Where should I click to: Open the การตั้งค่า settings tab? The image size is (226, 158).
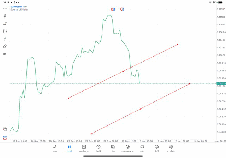[x=171, y=148]
